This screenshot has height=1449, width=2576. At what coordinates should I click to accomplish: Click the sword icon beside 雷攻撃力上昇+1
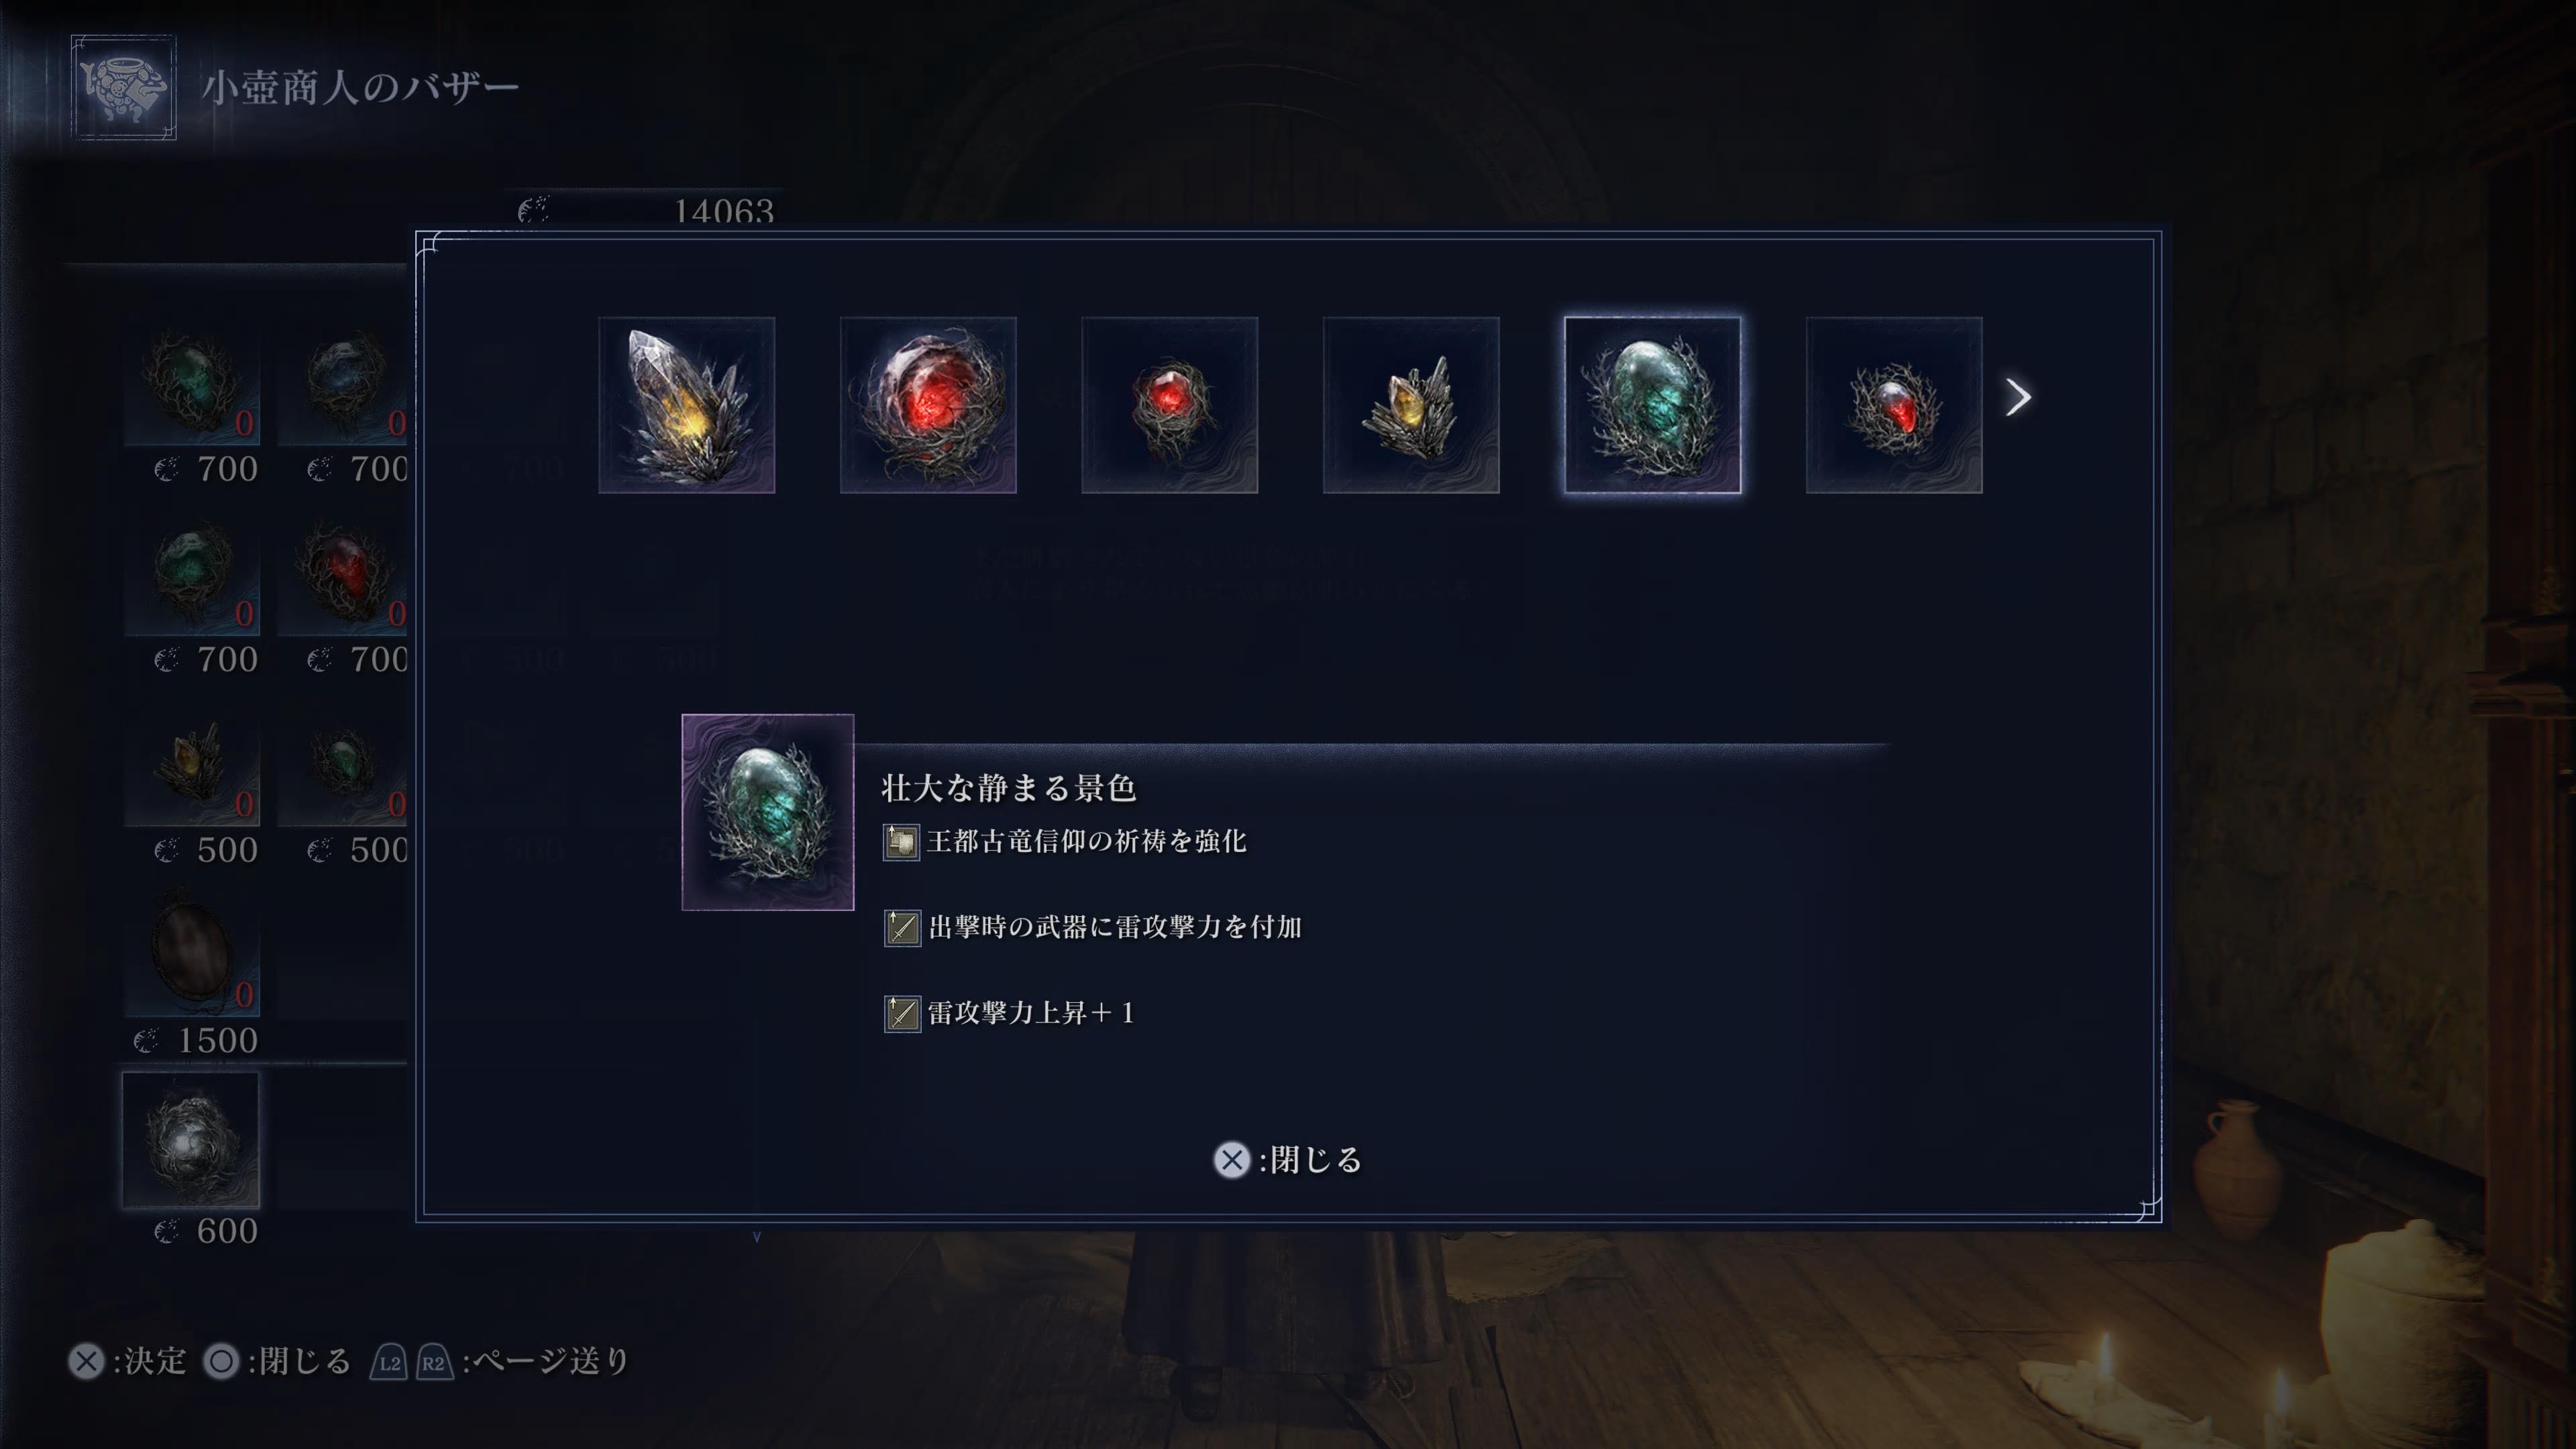pyautogui.click(x=902, y=1013)
